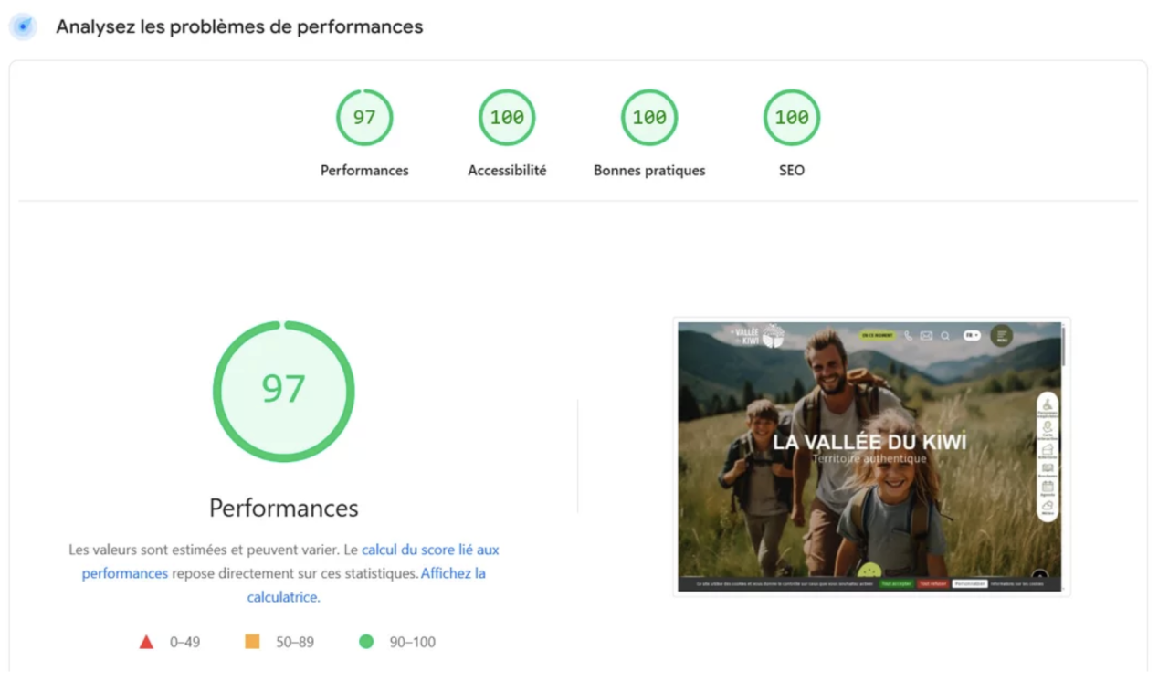Jump to the Accessibilité score gauge

tap(507, 118)
